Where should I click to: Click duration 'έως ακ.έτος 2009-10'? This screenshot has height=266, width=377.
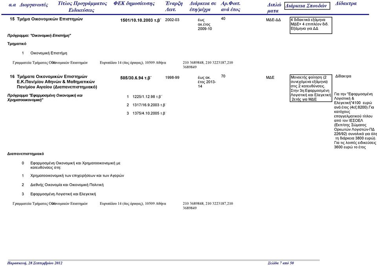[x=205, y=24]
